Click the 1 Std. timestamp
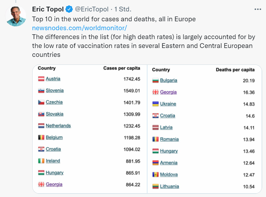Image resolution: width=266 pixels, height=197 pixels. 123,9
